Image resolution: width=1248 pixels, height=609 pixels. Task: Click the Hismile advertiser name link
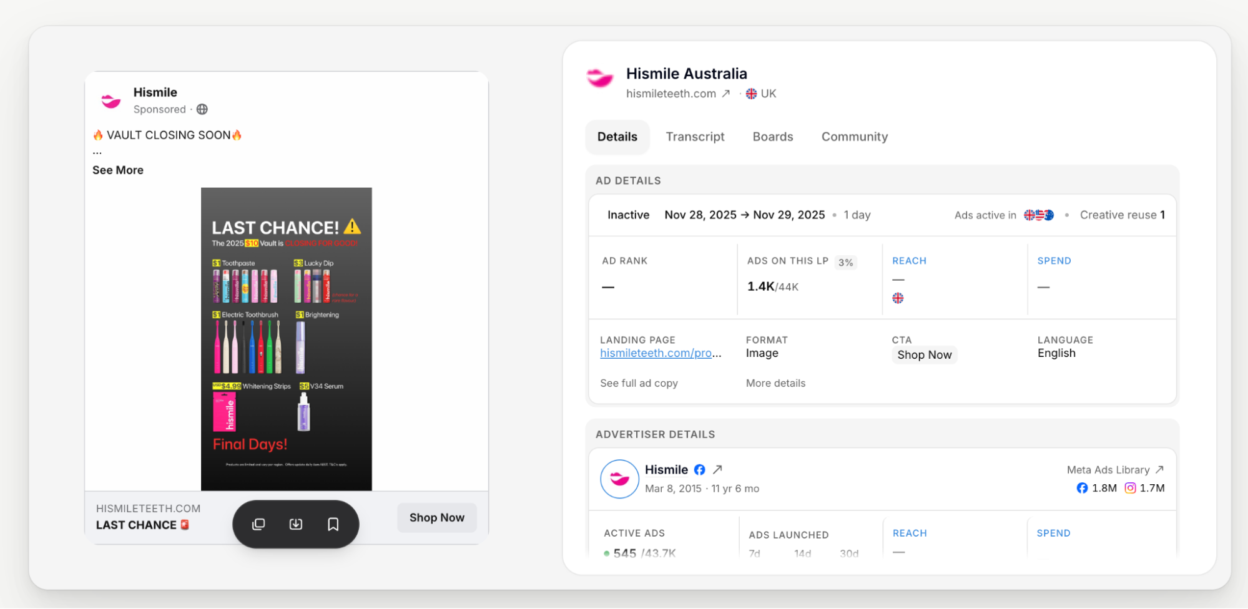pyautogui.click(x=666, y=470)
